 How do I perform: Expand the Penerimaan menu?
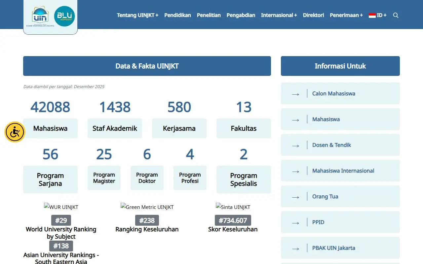point(346,15)
